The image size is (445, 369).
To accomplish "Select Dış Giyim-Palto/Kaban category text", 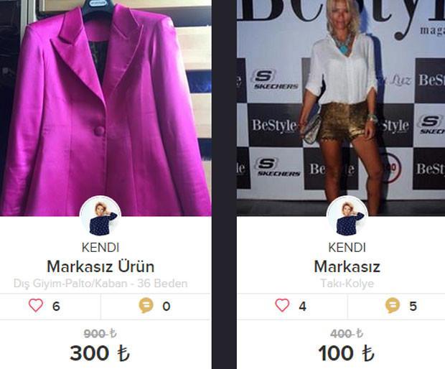I will [100, 284].
